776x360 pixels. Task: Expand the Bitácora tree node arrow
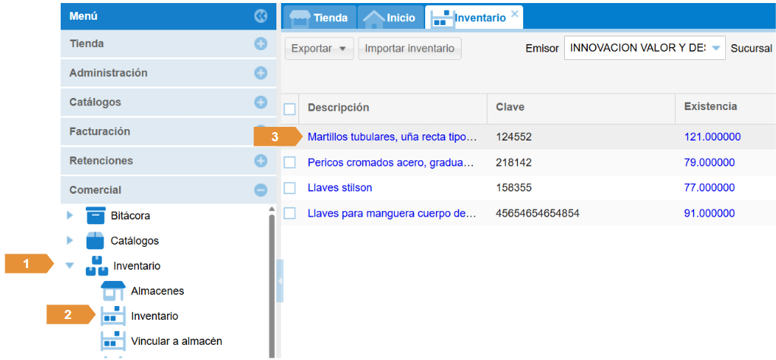coord(70,216)
